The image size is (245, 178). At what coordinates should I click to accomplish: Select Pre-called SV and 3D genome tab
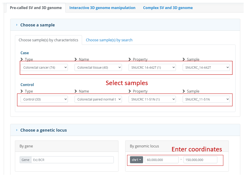pos(36,8)
